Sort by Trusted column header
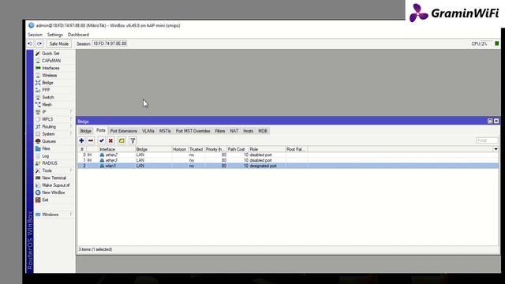Image resolution: width=505 pixels, height=284 pixels. click(x=196, y=149)
